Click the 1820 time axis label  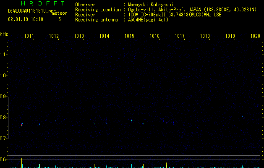(255, 36)
